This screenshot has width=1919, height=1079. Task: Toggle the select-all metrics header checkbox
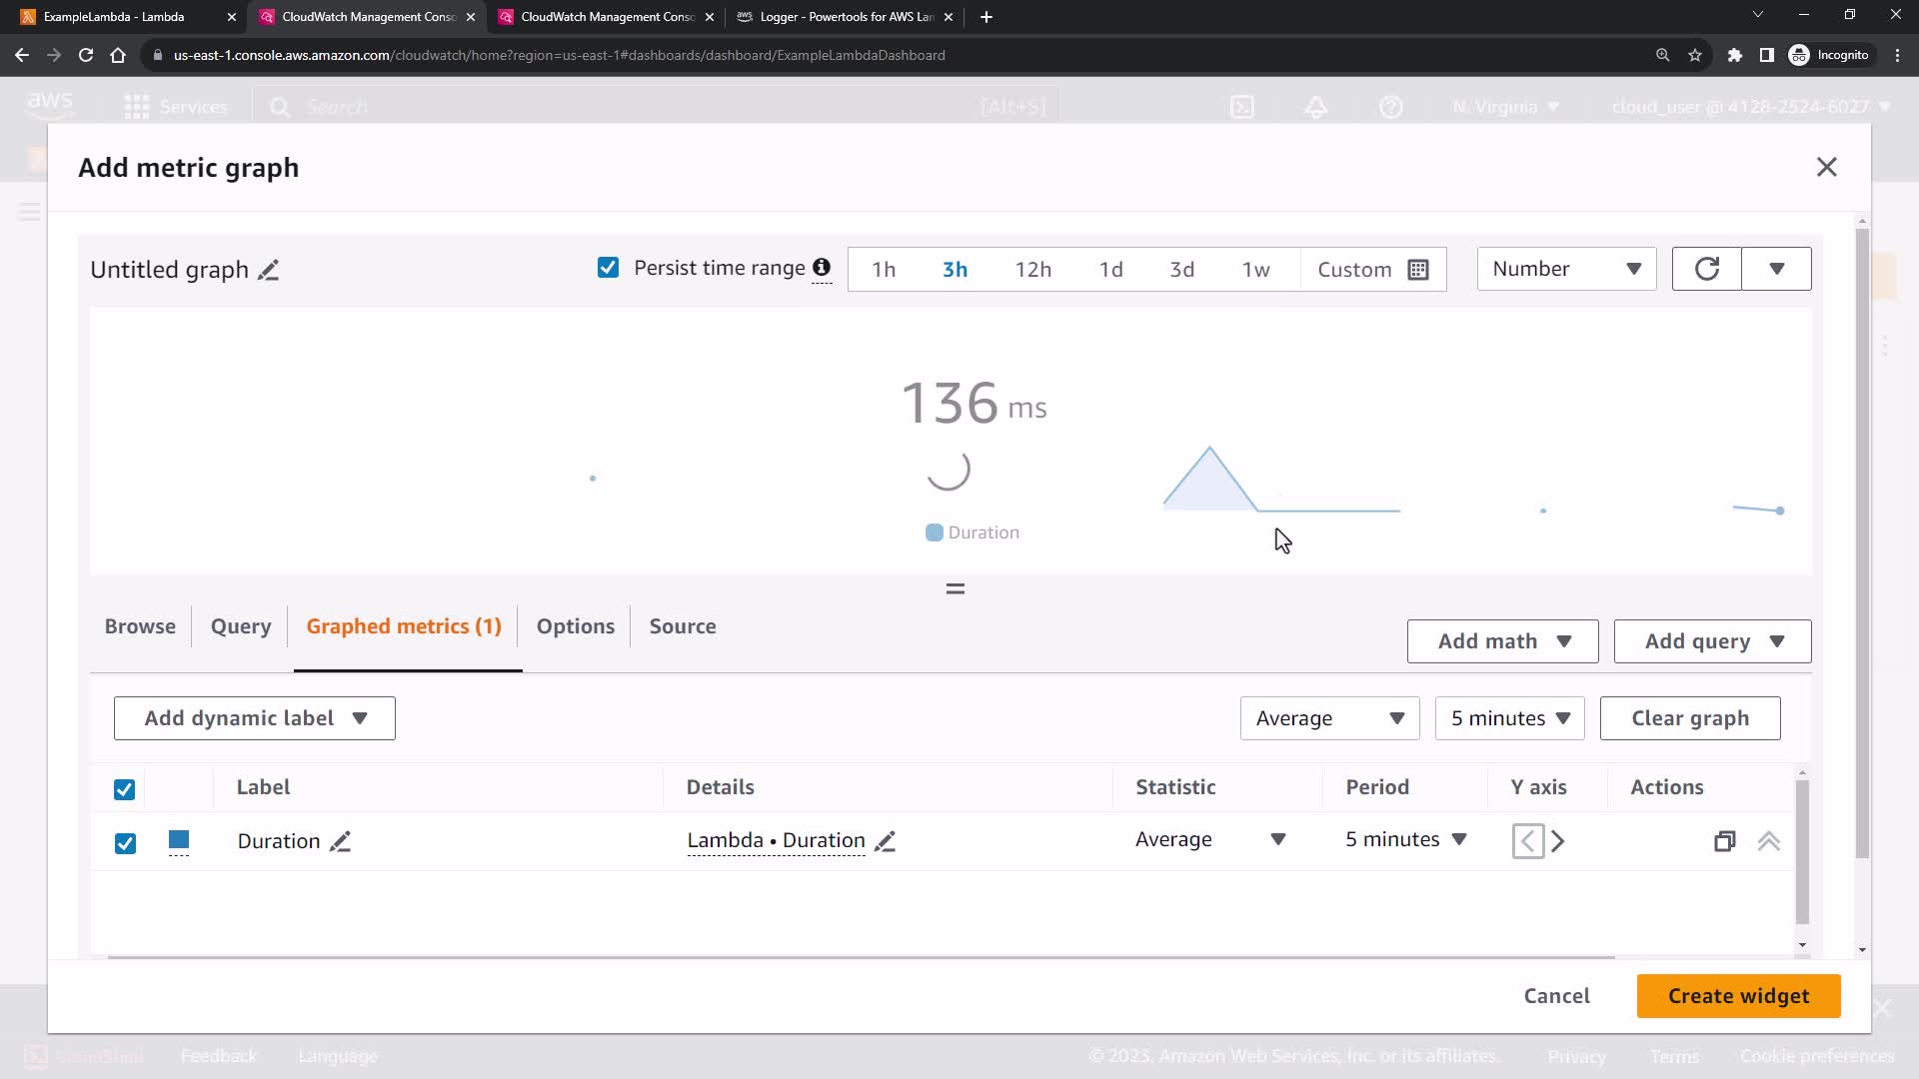[125, 789]
